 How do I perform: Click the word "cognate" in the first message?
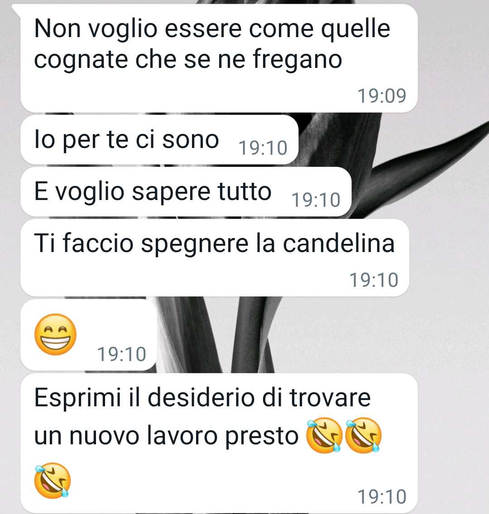click(81, 60)
